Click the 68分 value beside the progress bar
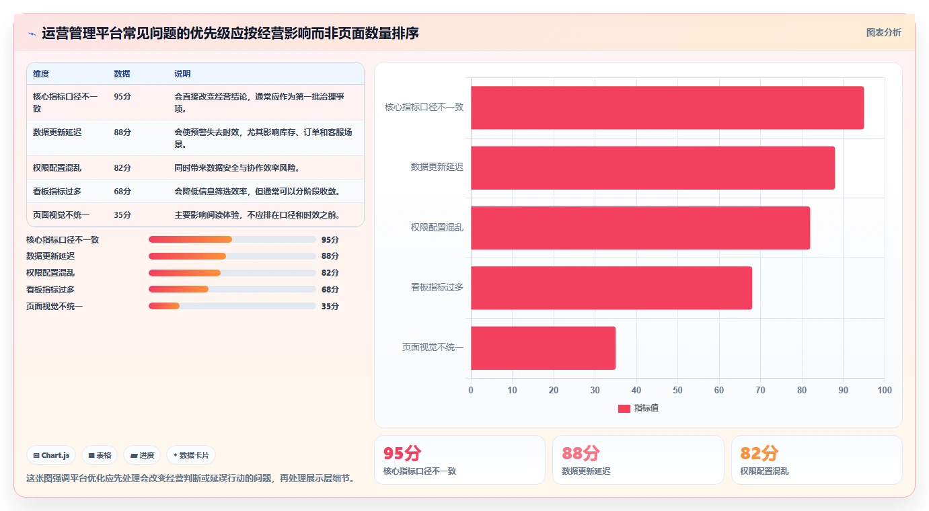The width and height of the screenshot is (929, 511). [330, 289]
